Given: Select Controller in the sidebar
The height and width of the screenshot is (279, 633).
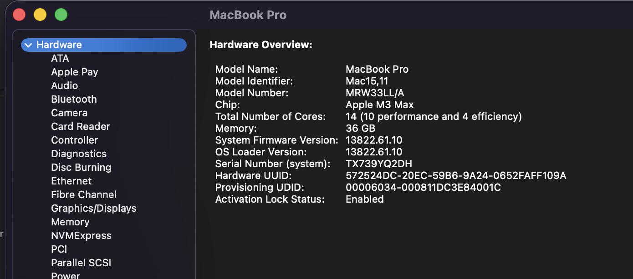Looking at the screenshot, I should [x=74, y=140].
